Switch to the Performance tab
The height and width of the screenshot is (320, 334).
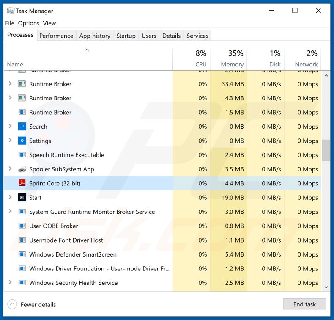click(x=56, y=36)
